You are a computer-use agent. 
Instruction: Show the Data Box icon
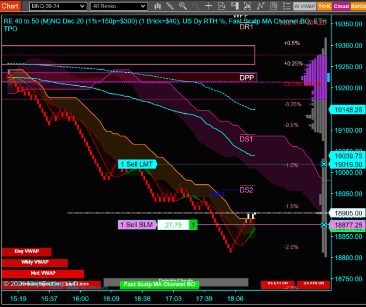221,6
